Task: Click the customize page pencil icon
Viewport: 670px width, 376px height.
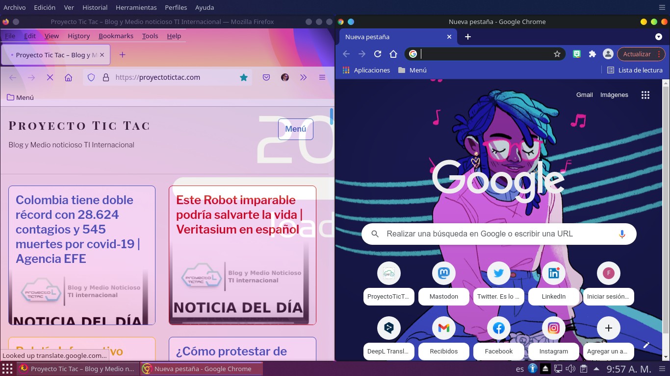Action: pos(646,345)
